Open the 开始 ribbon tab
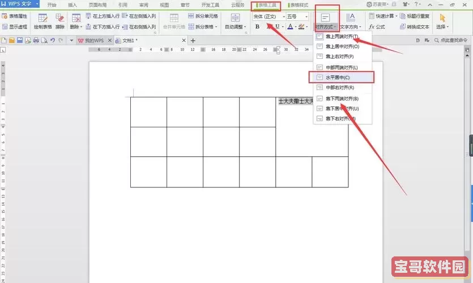This screenshot has width=473, height=283. coord(52,5)
